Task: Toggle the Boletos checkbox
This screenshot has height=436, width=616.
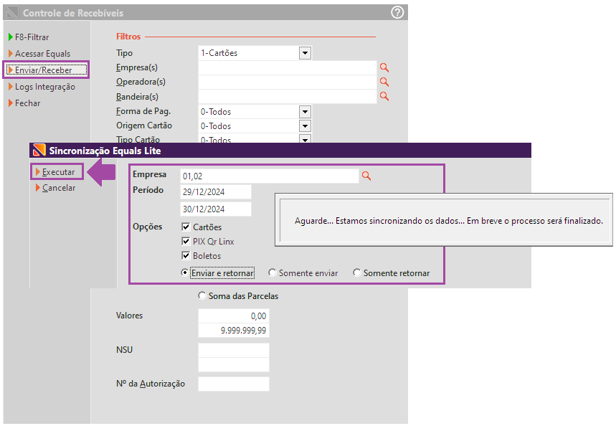Action: (186, 256)
